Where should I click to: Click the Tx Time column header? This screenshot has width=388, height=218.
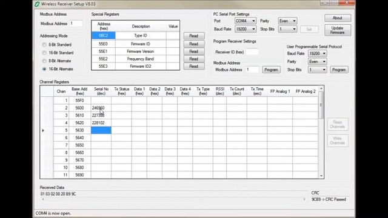coord(257,91)
